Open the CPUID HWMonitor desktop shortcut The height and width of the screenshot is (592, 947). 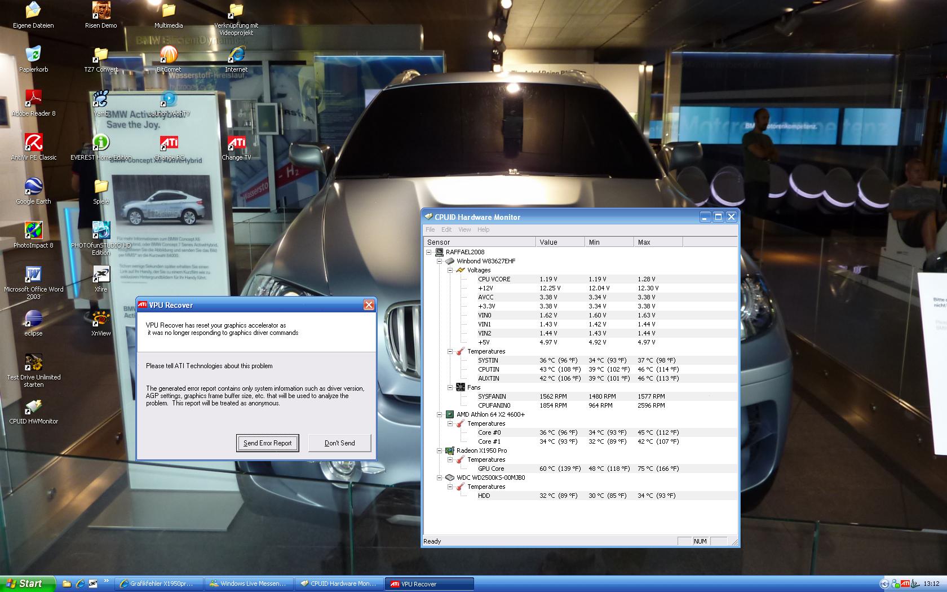[x=33, y=411]
